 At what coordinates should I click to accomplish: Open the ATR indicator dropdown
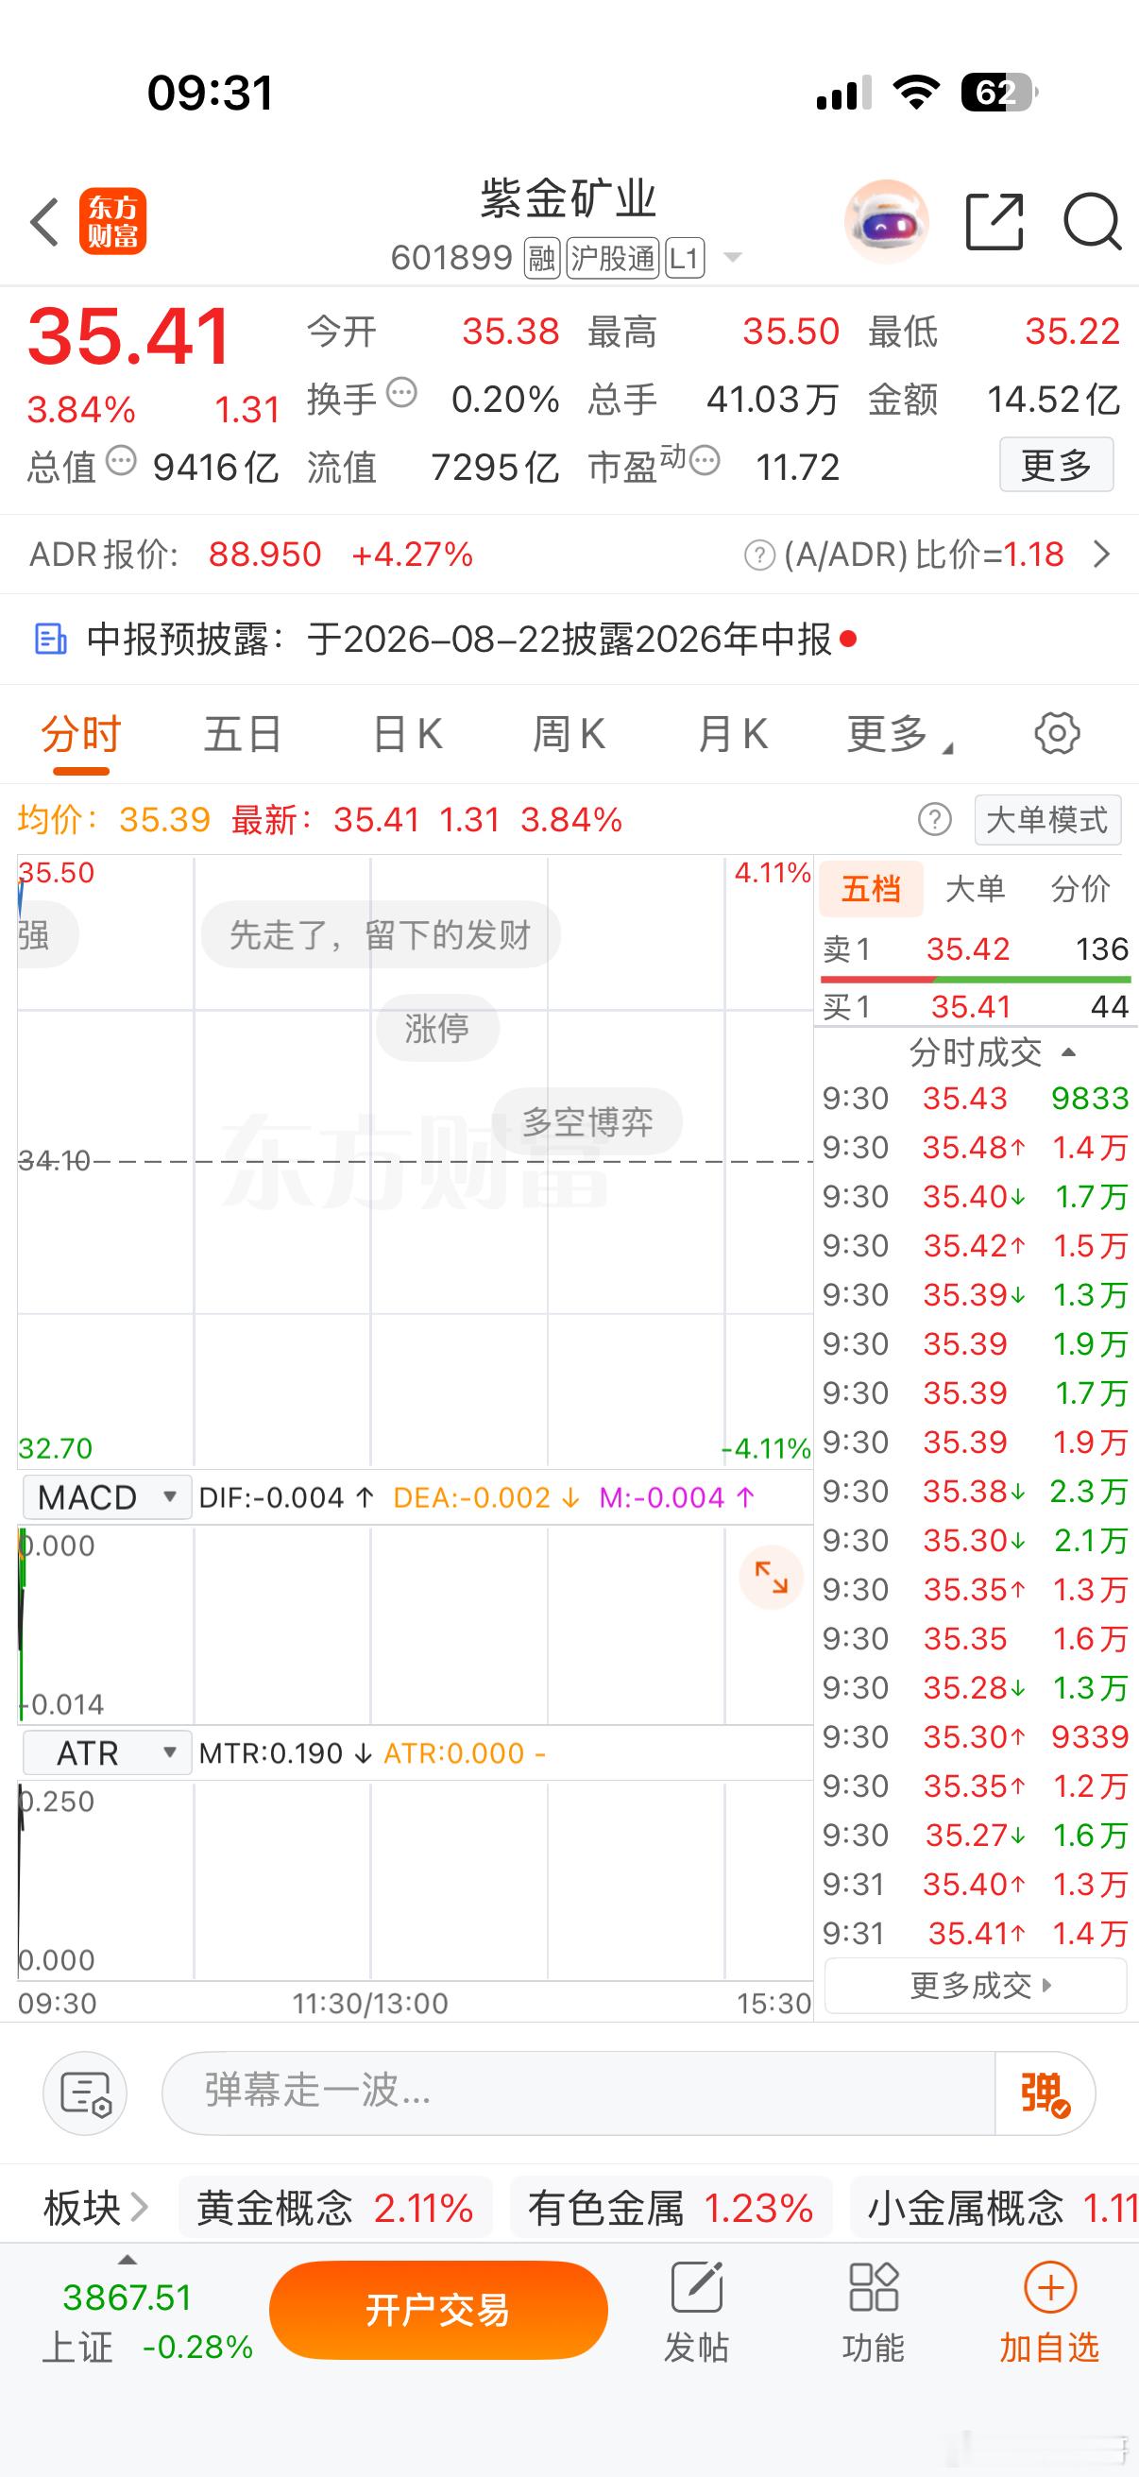pyautogui.click(x=106, y=1753)
